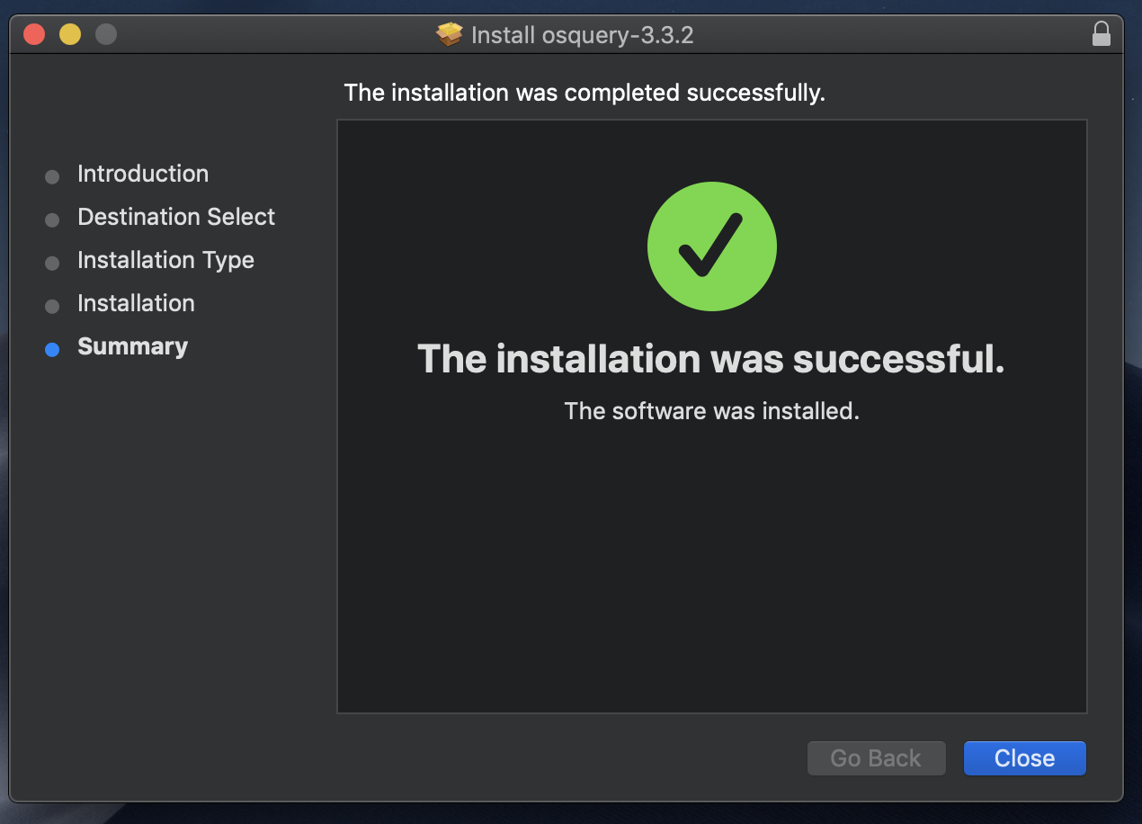Click the lock icon in the title bar
Image resolution: width=1142 pixels, height=824 pixels.
click(x=1102, y=34)
